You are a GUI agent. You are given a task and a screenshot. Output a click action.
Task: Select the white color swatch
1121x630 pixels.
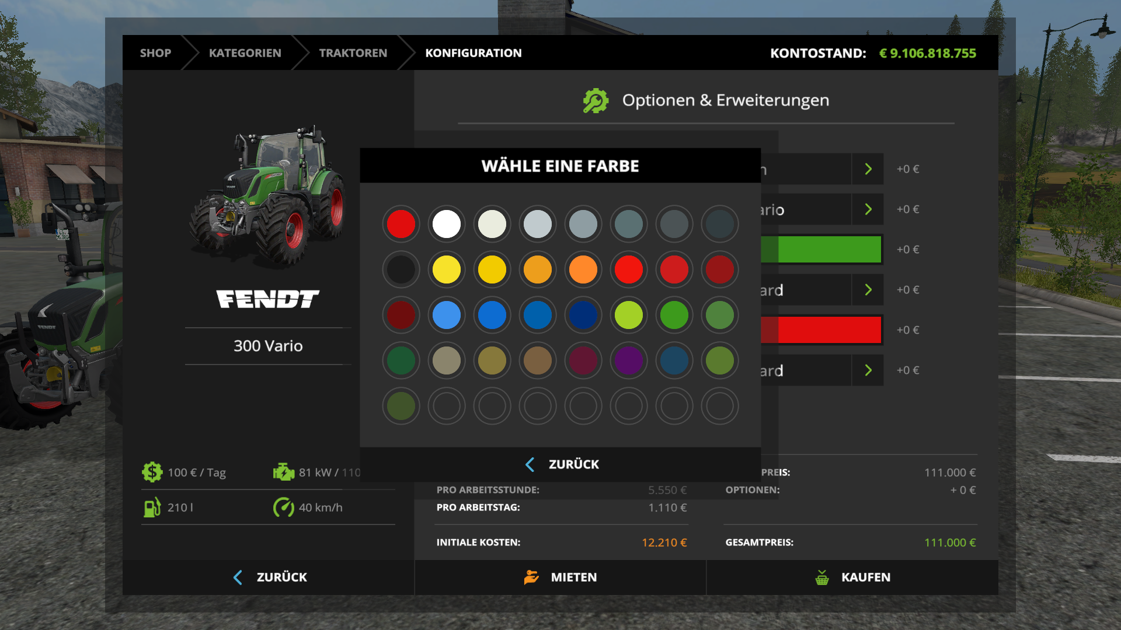point(447,224)
